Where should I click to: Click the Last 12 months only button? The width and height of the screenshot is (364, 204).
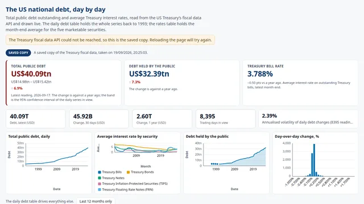tap(96, 201)
